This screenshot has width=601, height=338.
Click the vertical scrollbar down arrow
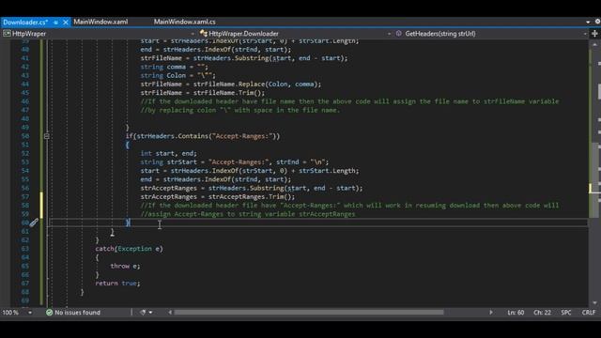click(594, 302)
